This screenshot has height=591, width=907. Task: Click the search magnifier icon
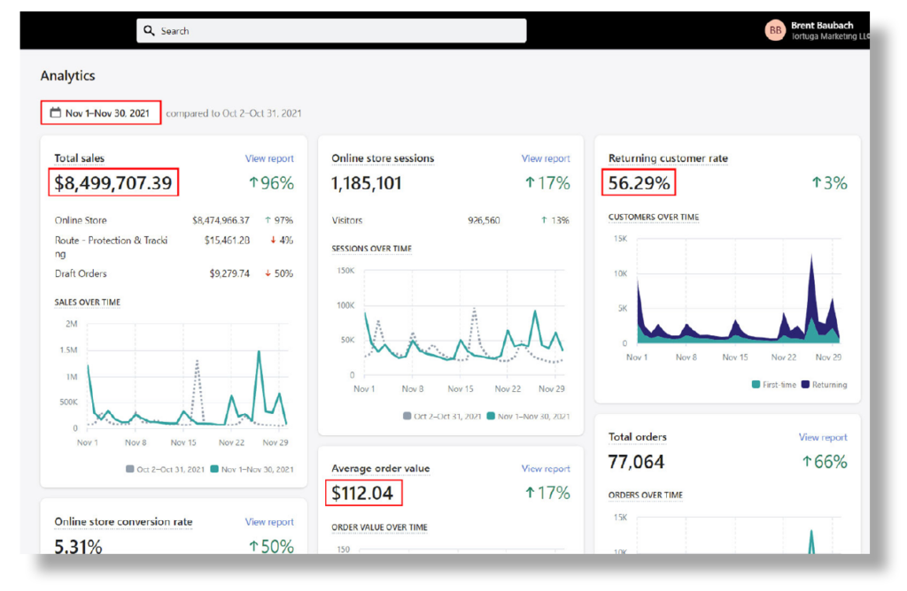click(149, 31)
